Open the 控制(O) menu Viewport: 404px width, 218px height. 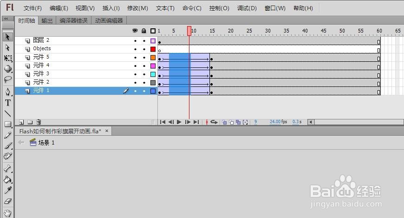219,8
